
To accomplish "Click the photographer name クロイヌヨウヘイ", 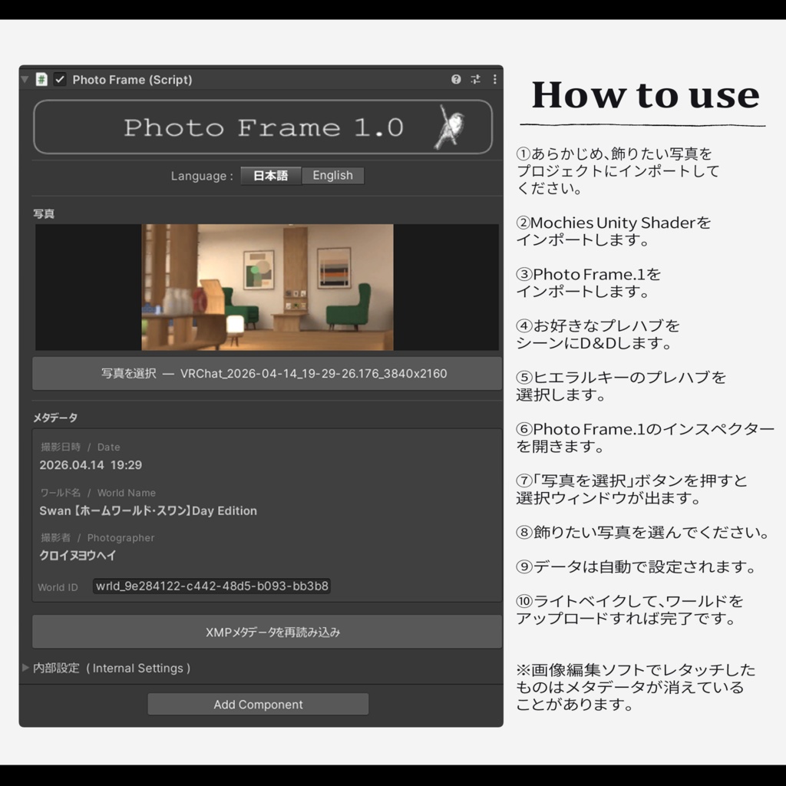I will (77, 555).
